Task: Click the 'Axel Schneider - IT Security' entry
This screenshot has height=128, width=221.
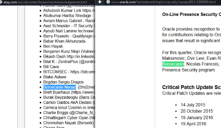Action: pos(69,26)
